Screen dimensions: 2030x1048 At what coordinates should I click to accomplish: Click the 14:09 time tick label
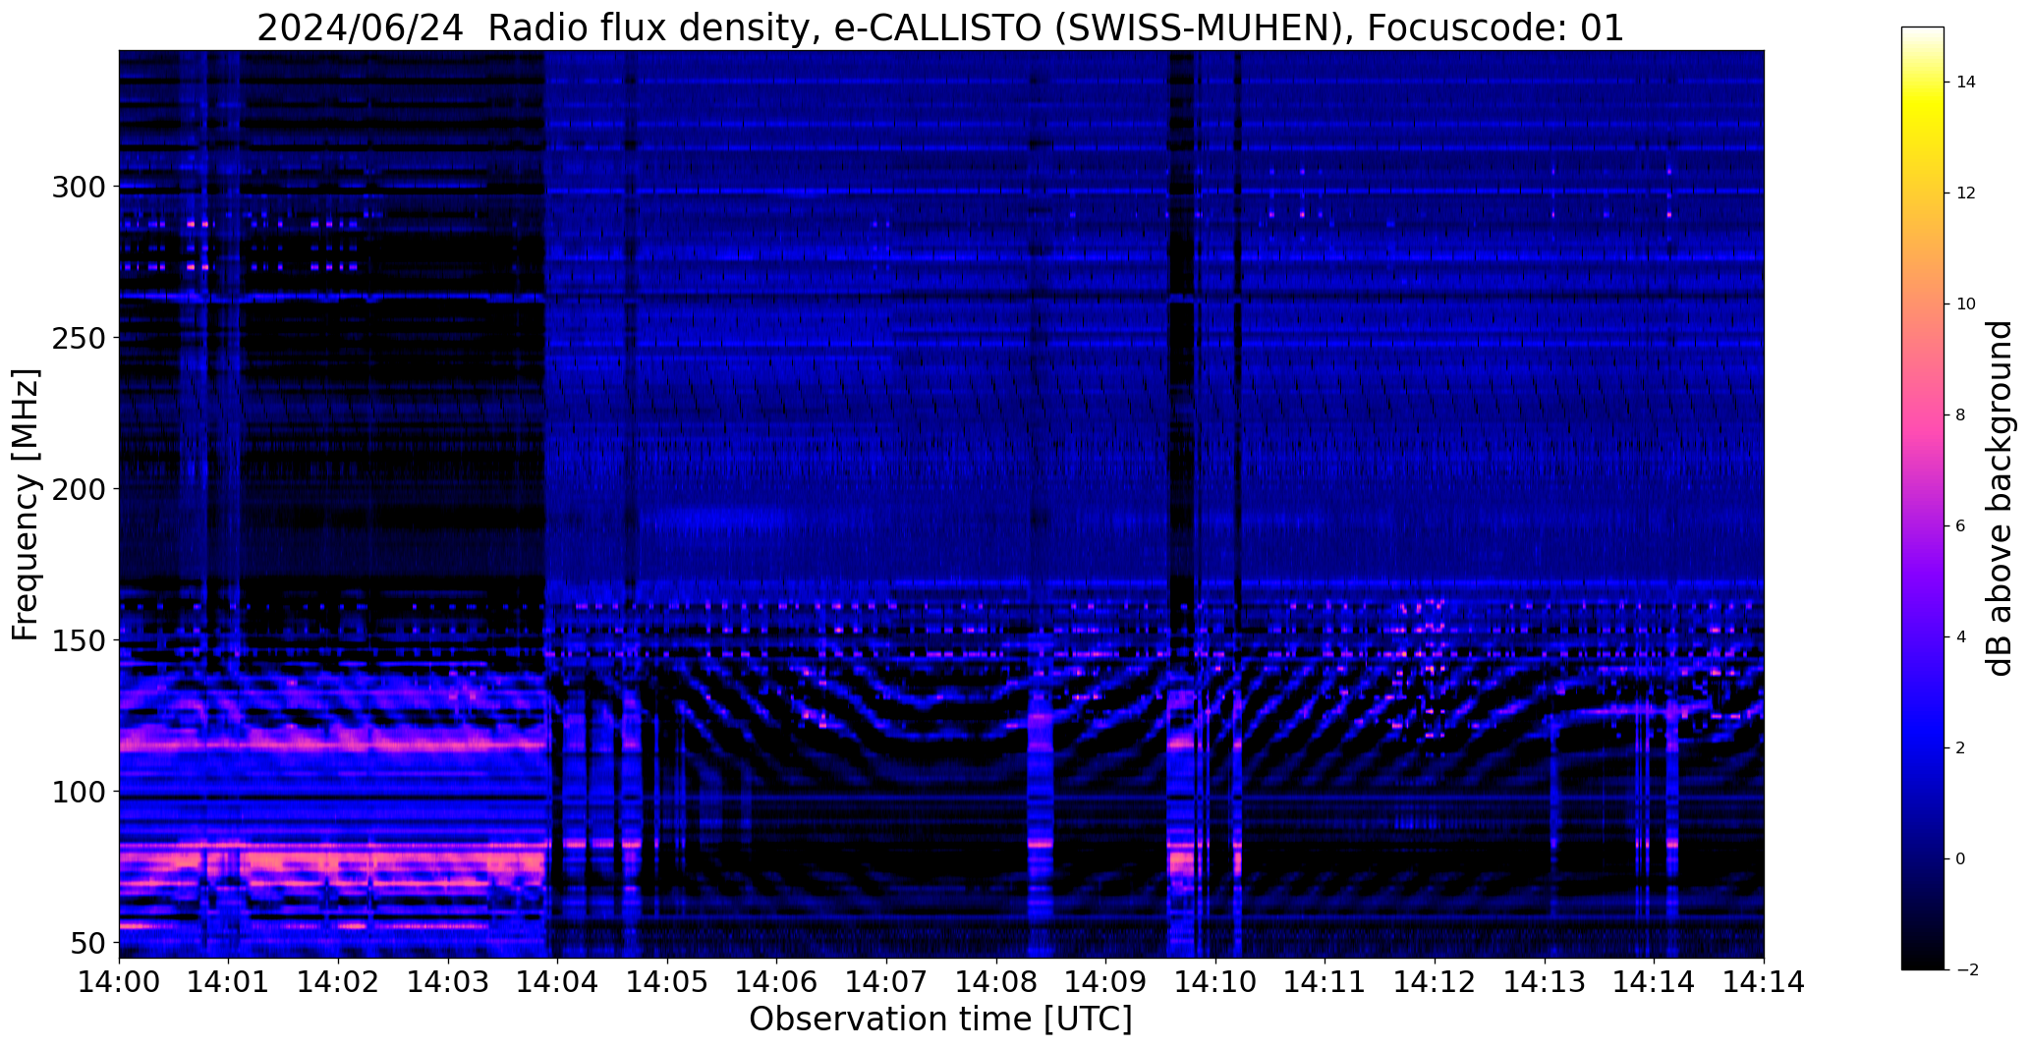[x=1106, y=981]
